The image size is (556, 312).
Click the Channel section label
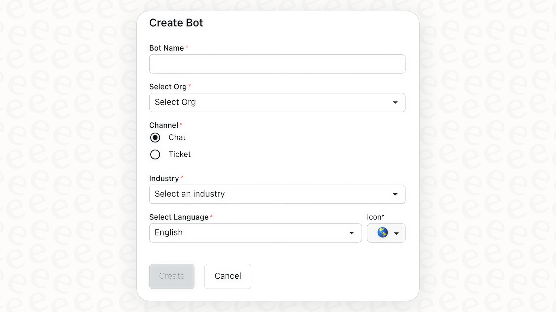(x=163, y=125)
